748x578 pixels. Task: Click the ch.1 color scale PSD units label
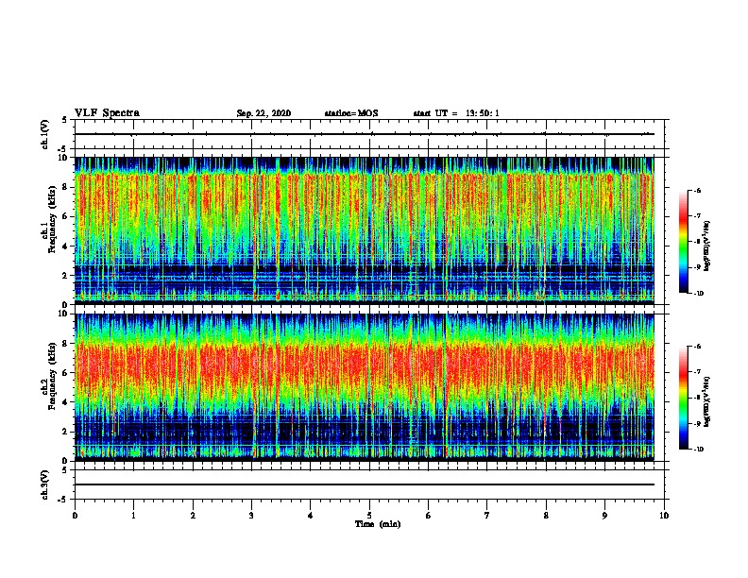coord(707,246)
